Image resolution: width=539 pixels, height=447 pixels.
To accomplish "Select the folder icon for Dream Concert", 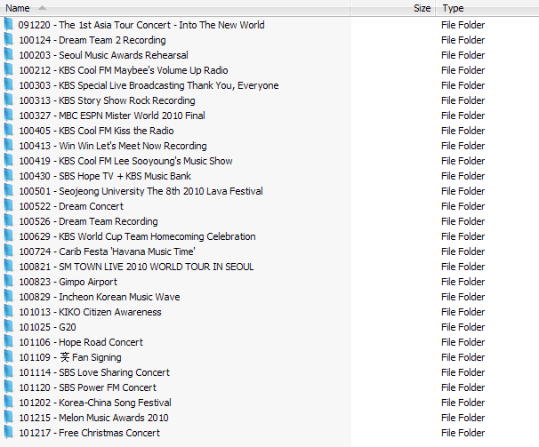I will (8, 206).
